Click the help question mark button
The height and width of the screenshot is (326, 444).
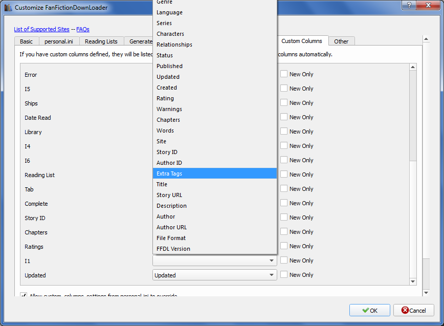(x=409, y=5)
